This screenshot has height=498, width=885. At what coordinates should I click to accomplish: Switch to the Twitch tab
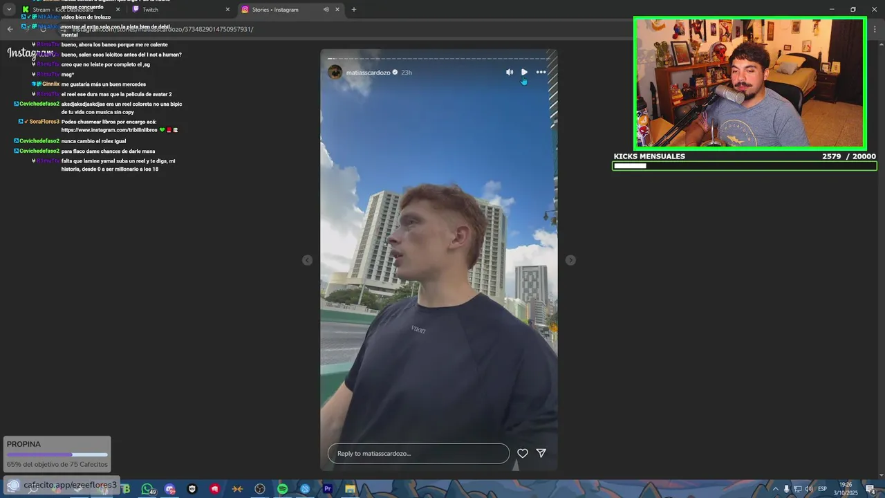pyautogui.click(x=181, y=10)
